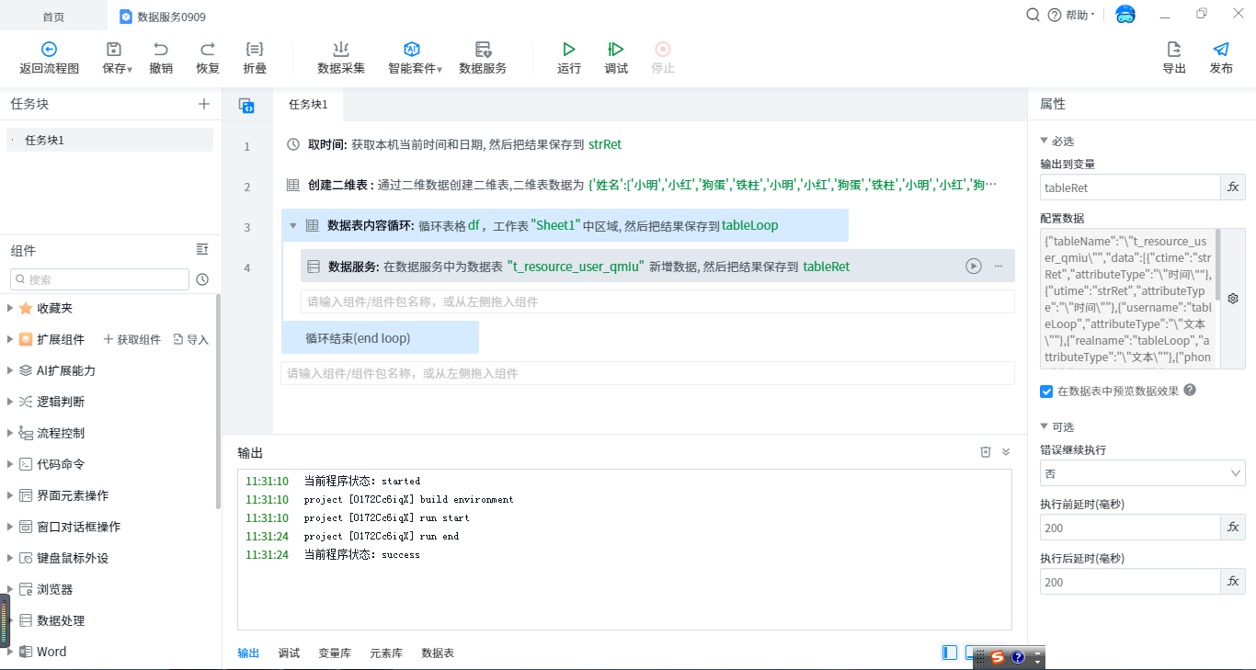Switch to the 变量库 tab
Viewport: 1256px width, 670px height.
(335, 653)
